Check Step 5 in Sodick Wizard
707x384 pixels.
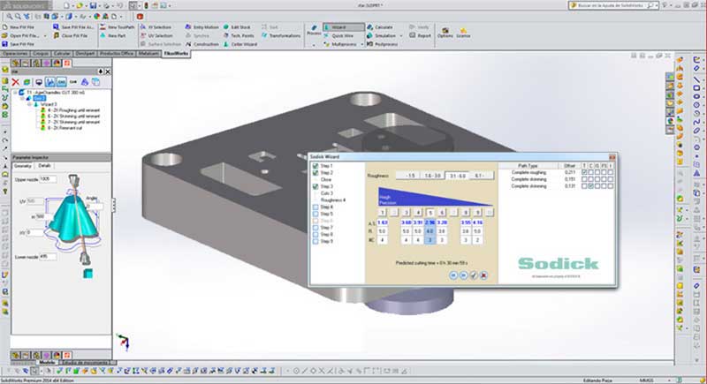pyautogui.click(x=315, y=214)
